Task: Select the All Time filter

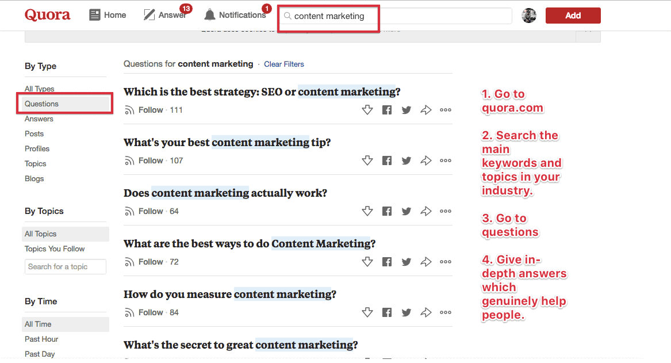Action: point(65,324)
